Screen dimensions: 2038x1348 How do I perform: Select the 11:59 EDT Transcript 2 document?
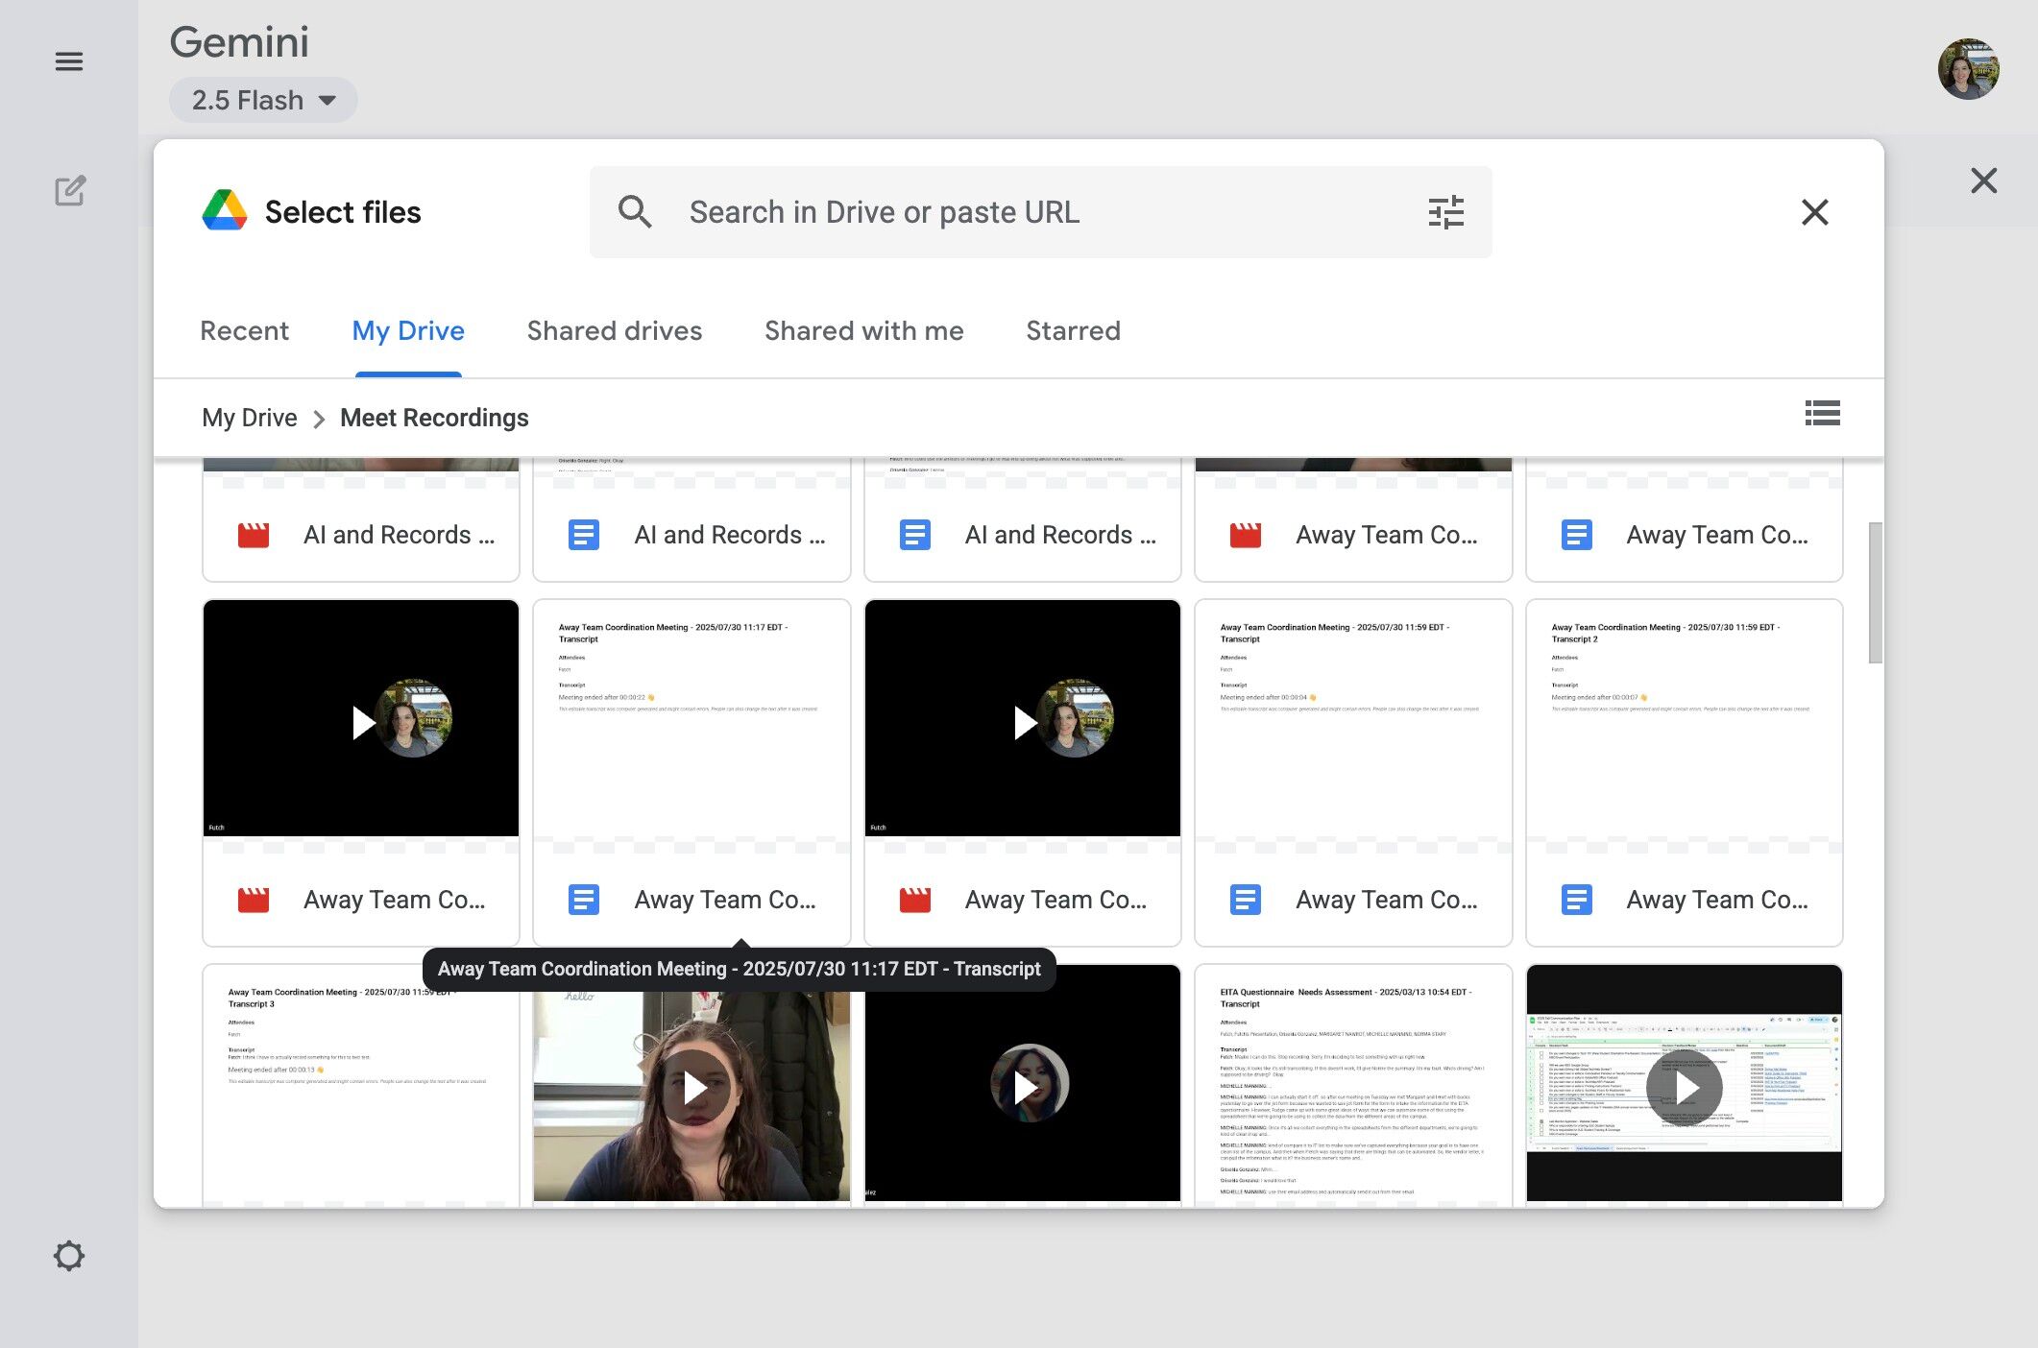[1684, 772]
